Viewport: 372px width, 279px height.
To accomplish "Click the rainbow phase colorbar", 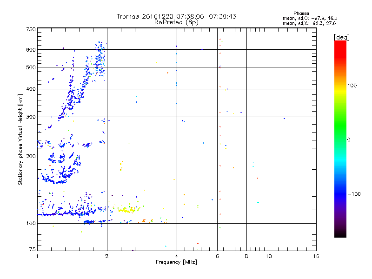I will 340,139.
